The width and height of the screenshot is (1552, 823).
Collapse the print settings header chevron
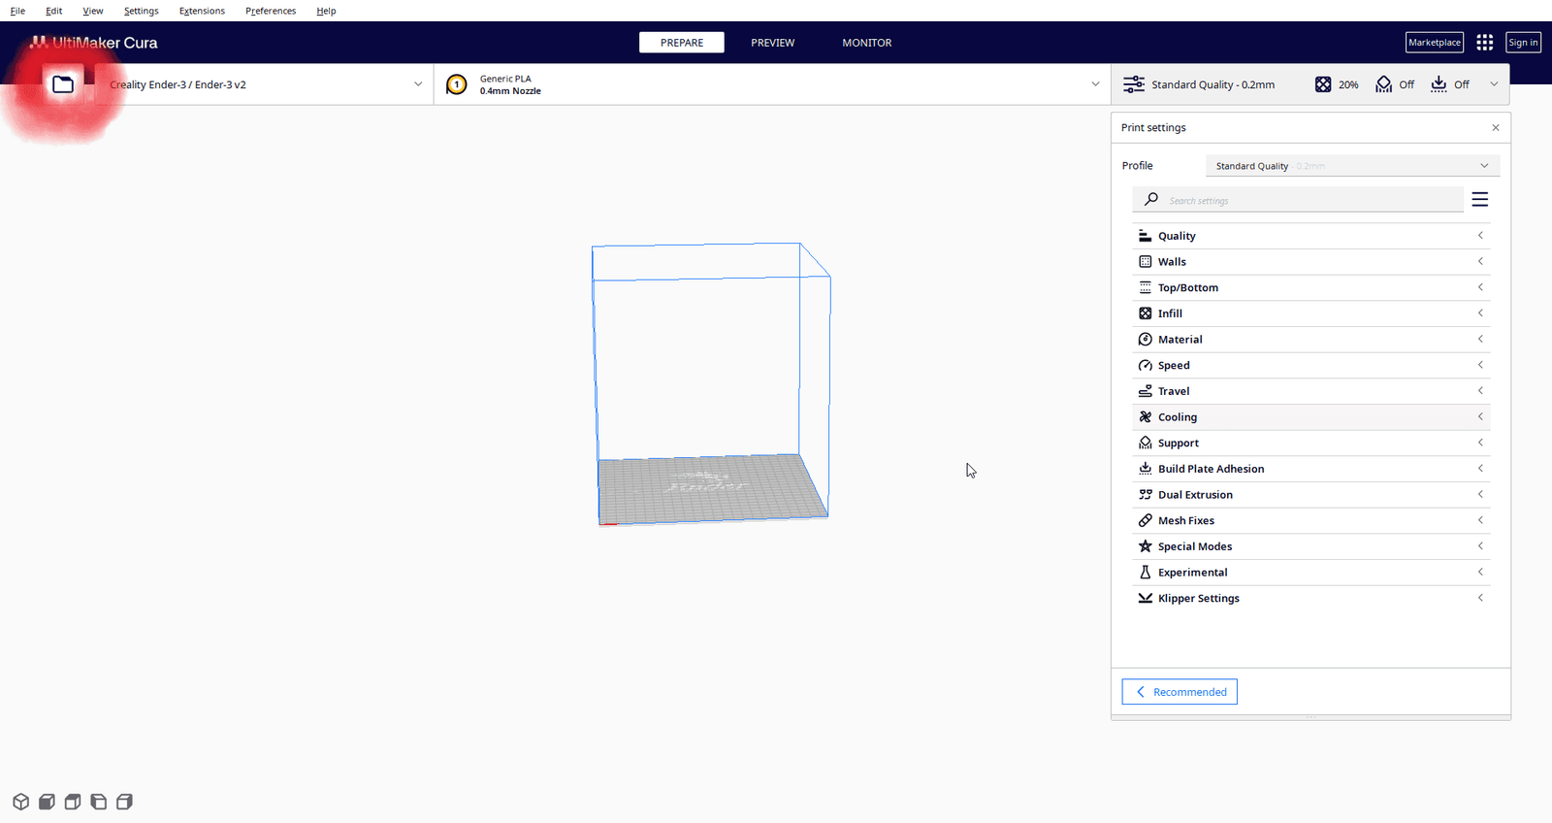[1494, 84]
